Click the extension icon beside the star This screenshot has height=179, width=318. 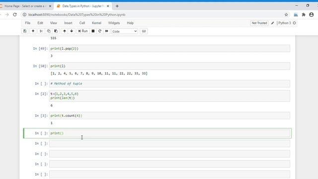click(x=296, y=14)
